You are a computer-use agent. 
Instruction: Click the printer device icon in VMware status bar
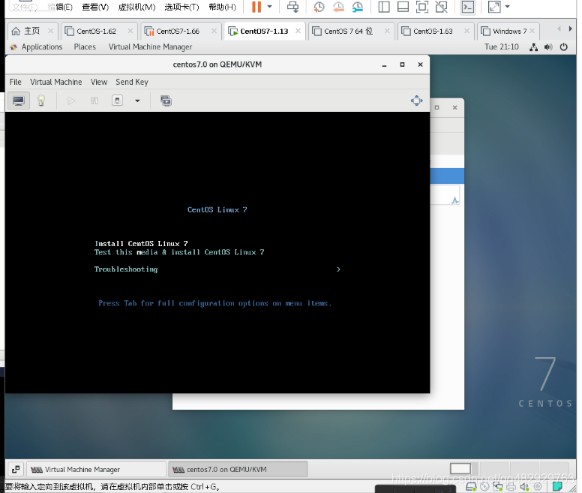[x=511, y=487]
